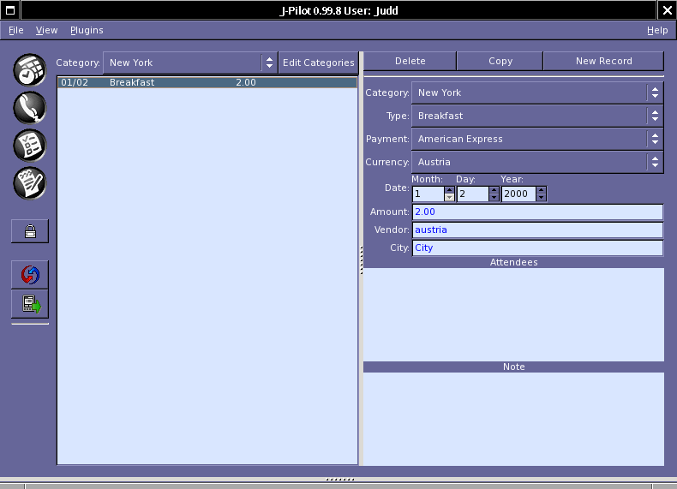The height and width of the screenshot is (489, 677).
Task: Click the Edit Categories button
Action: (318, 63)
